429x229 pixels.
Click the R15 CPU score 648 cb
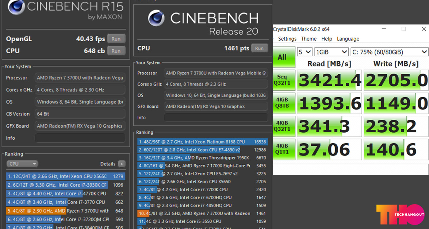[x=95, y=51]
